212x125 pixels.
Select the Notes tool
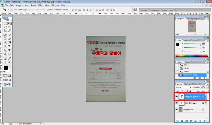5,58
